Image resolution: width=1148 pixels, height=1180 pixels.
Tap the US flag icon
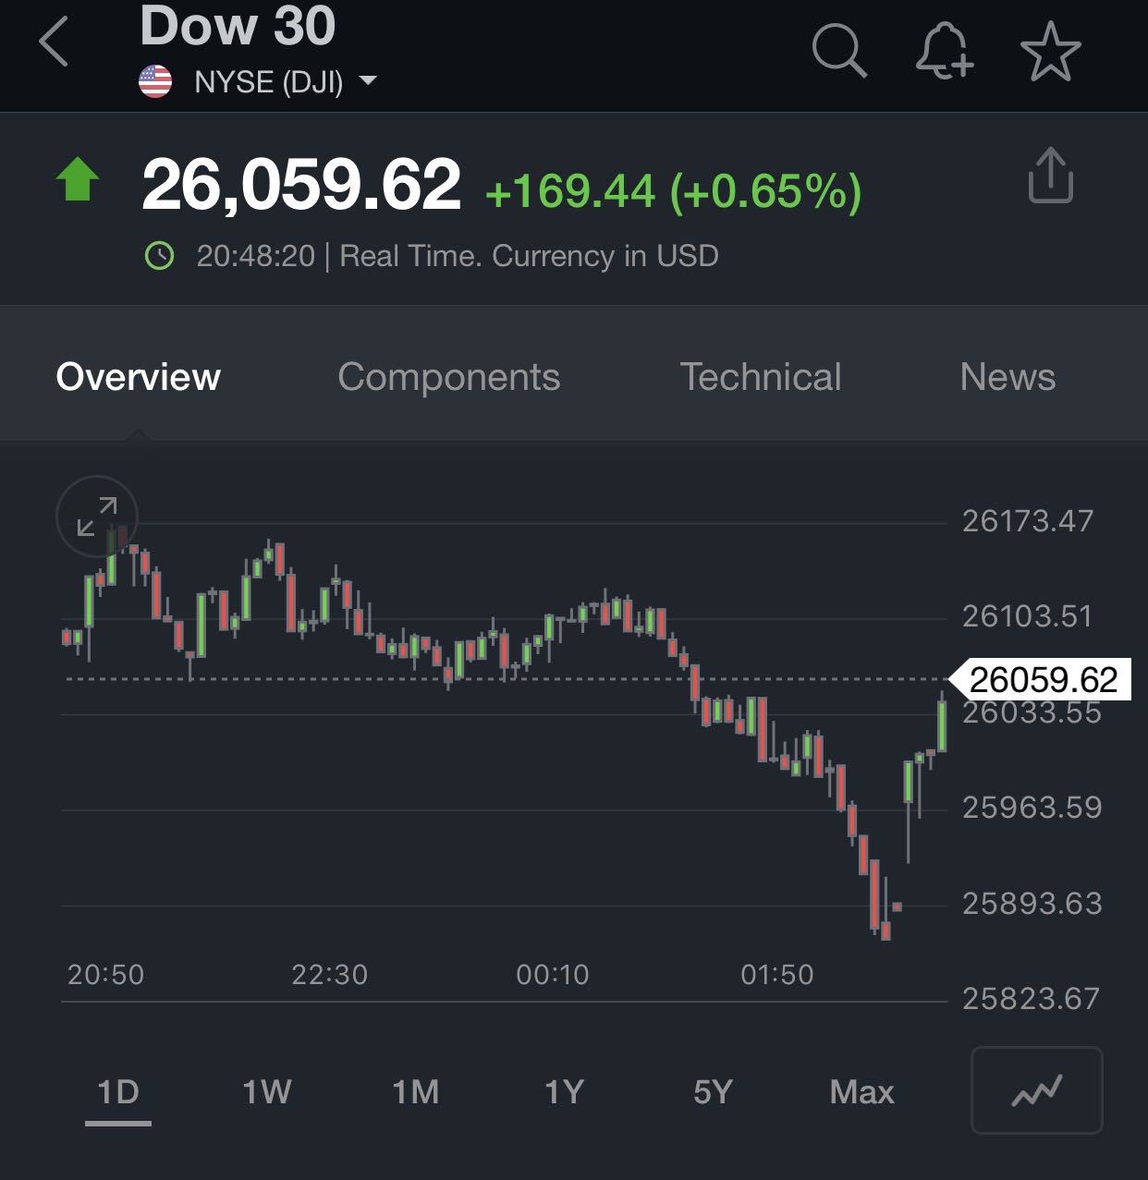[x=155, y=82]
